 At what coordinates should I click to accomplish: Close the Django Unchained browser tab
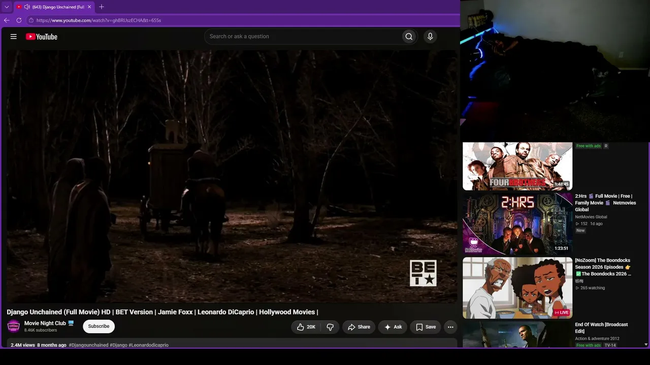pos(89,7)
